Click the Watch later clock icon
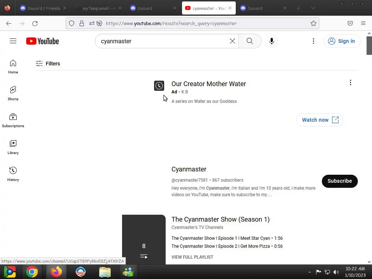Viewport: 372px width, 279px height. click(159, 86)
